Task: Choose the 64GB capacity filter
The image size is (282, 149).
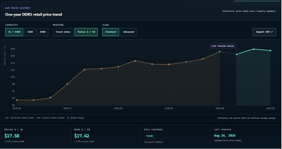Action: pos(43,32)
